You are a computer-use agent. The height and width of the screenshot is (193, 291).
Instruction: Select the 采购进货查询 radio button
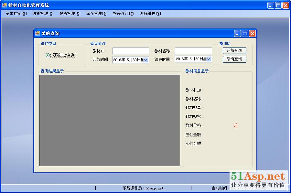click(48, 55)
